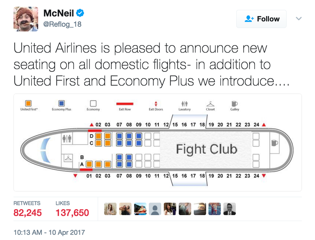Viewport: 315px width, 240px height.
Task: Click the Lavatory legend icon
Action: 184,103
